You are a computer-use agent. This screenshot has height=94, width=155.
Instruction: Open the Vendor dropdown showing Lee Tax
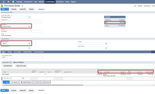tap(16, 27)
